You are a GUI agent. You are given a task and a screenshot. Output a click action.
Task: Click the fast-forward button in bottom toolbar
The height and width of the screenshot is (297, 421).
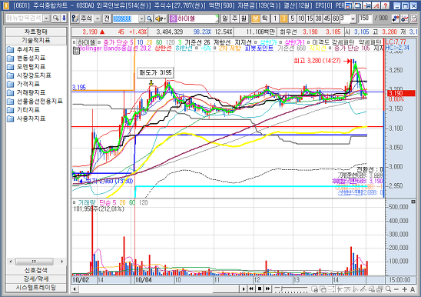(x=267, y=289)
